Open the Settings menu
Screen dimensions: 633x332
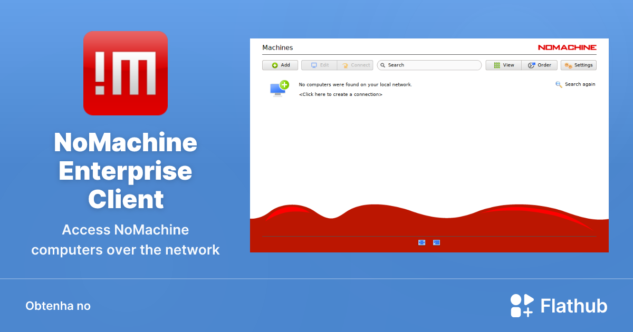coord(578,65)
